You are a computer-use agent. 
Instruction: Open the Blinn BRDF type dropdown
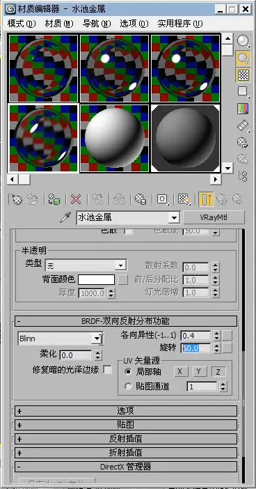(x=61, y=339)
